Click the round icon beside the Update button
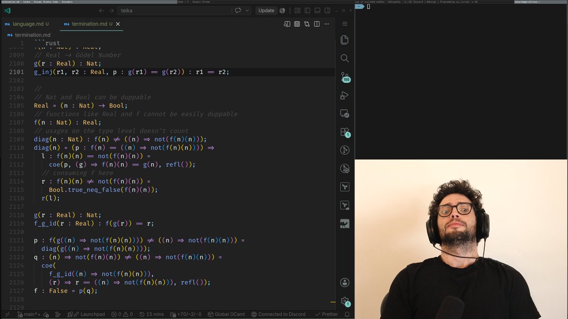The image size is (568, 319). [283, 10]
